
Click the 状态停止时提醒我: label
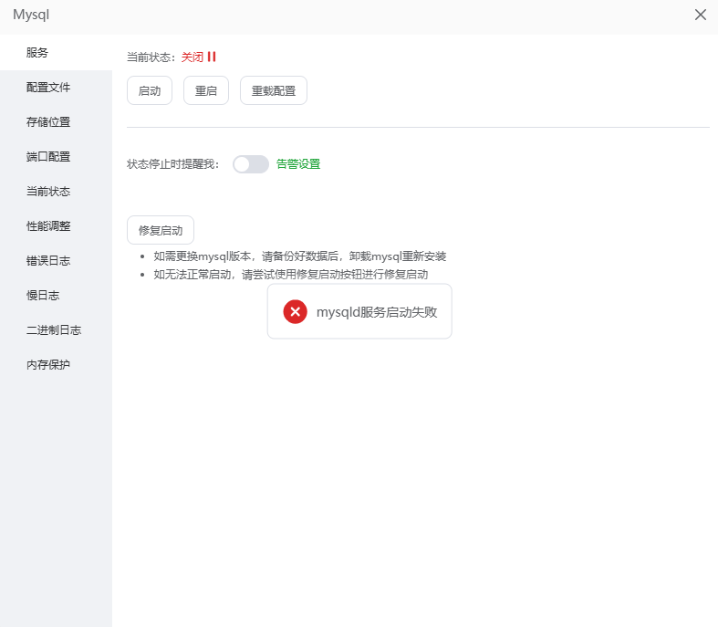click(173, 164)
